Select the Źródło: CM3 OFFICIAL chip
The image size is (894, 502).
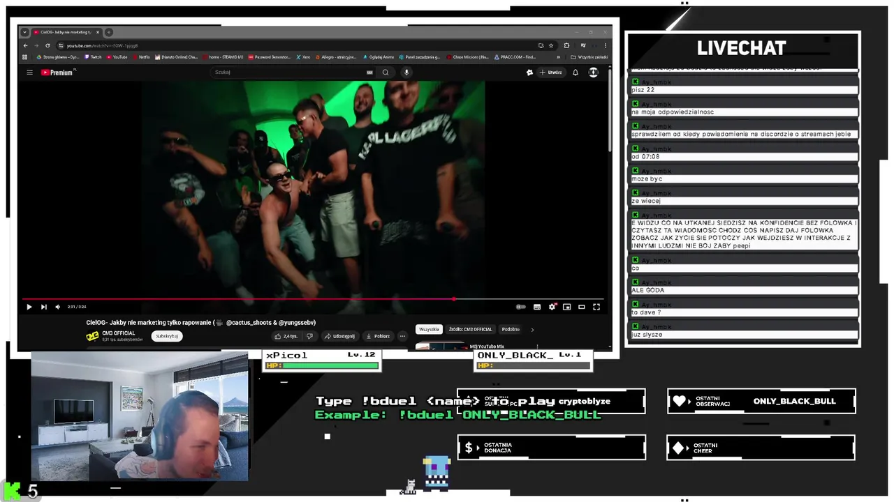[471, 329]
